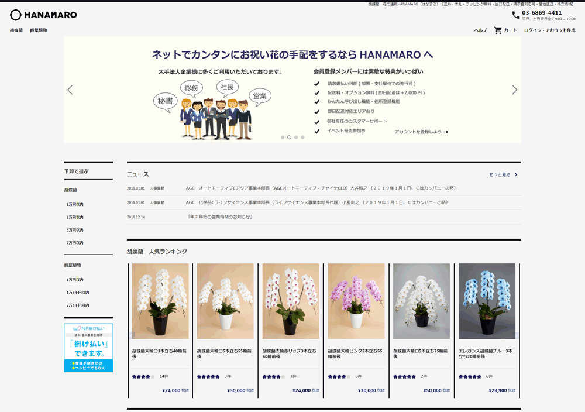Open the ヘルプ link

[x=480, y=30]
